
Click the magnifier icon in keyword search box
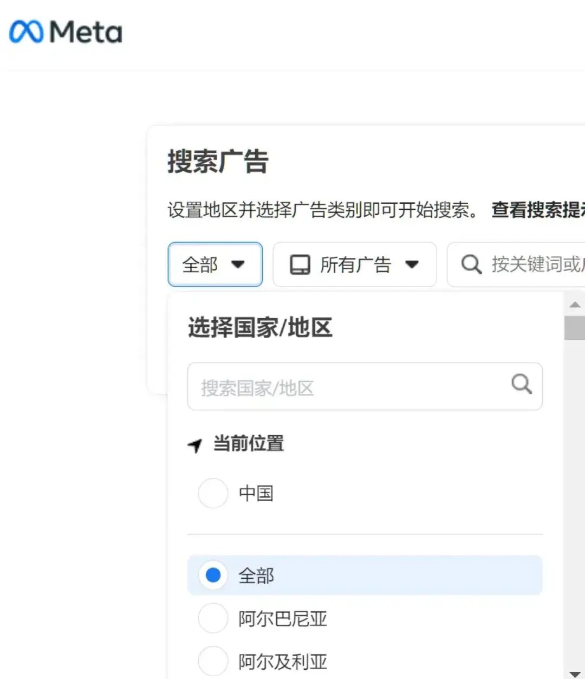471,264
